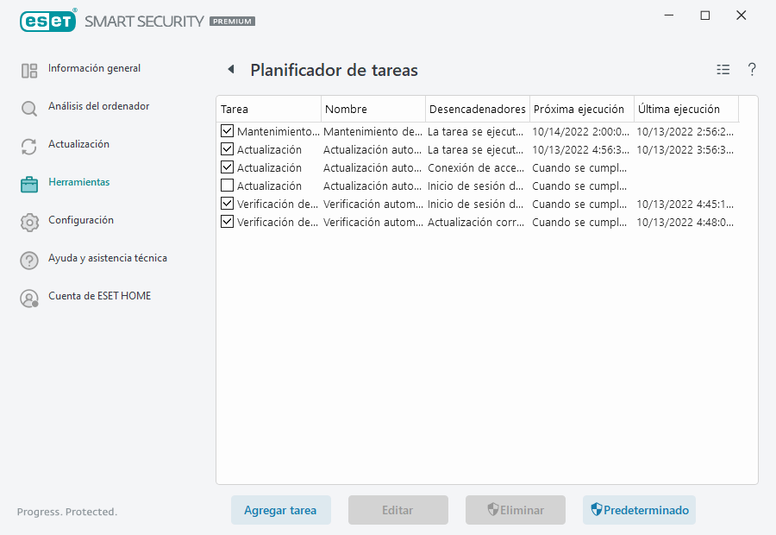Image resolution: width=776 pixels, height=535 pixels.
Task: Open help via the question mark icon
Action: (751, 69)
